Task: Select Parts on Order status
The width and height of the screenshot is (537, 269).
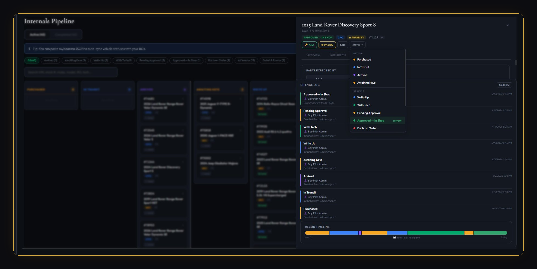Action: coord(367,128)
